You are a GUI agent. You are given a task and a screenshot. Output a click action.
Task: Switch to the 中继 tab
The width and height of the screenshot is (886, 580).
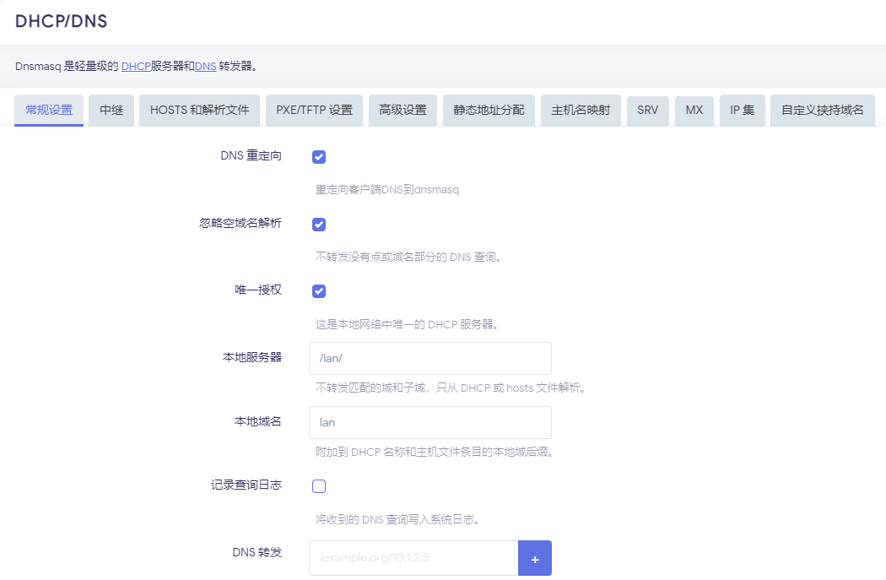pyautogui.click(x=111, y=111)
